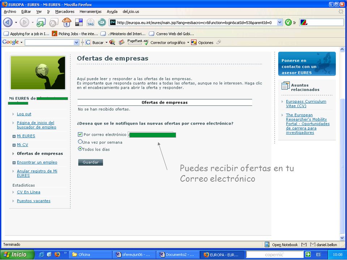Click the Google news icon
Image resolution: width=347 pixels, height=260 pixels.
point(121,42)
